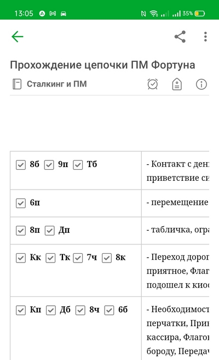This screenshot has width=219, height=360.
Task: Open the share note icon
Action: point(180,37)
